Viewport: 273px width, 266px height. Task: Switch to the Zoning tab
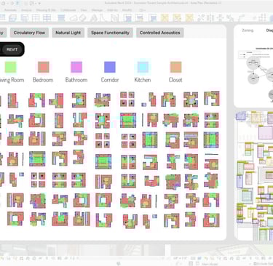pos(248,31)
